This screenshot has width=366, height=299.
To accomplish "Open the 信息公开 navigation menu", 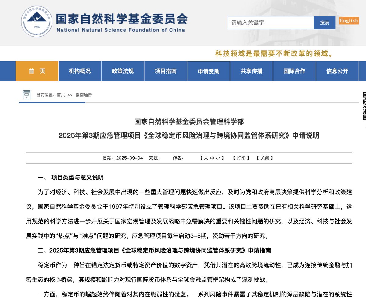I will (x=337, y=71).
